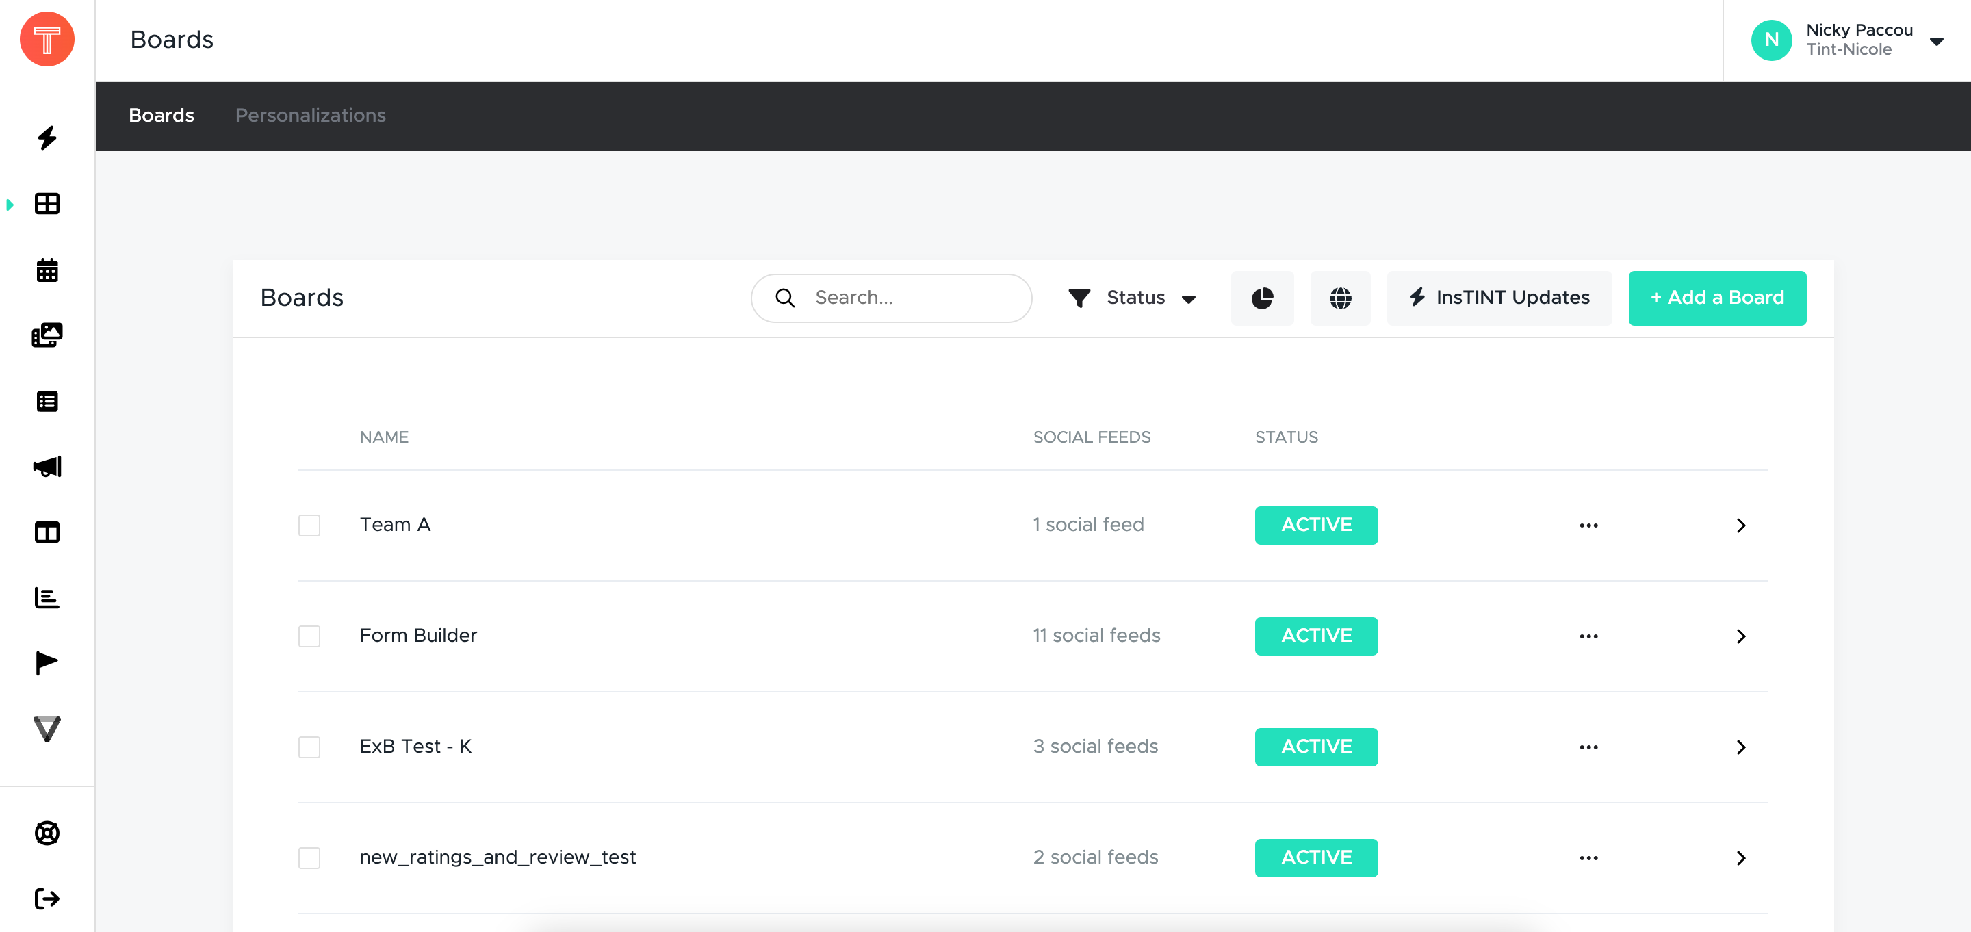The width and height of the screenshot is (1971, 932).
Task: Click the search magnifier icon
Action: [x=785, y=298]
